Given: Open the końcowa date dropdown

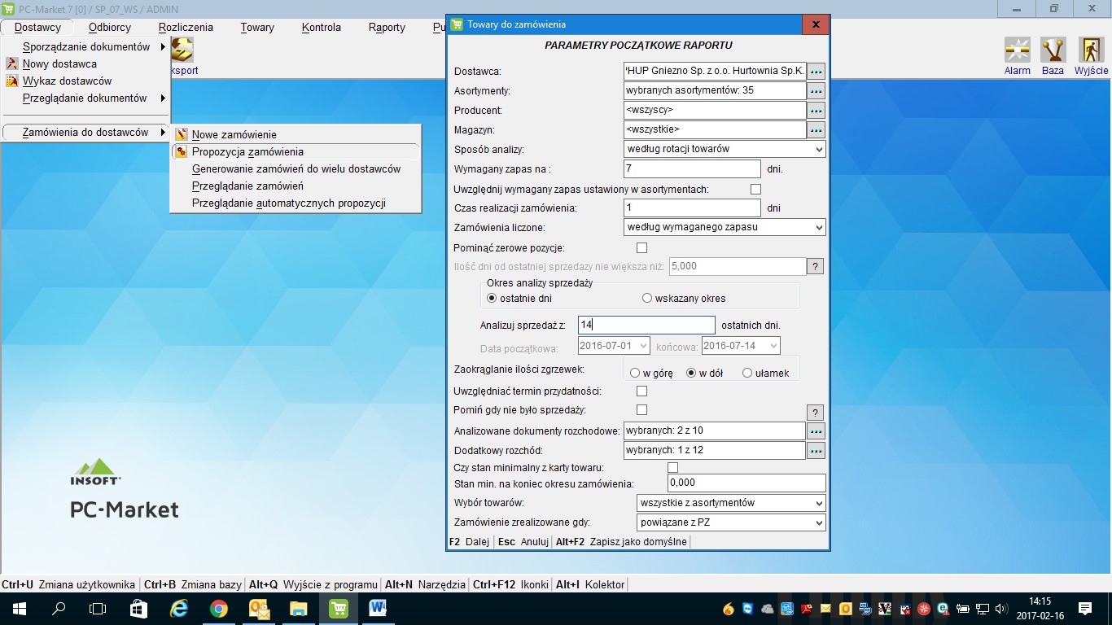Looking at the screenshot, I should [x=741, y=346].
